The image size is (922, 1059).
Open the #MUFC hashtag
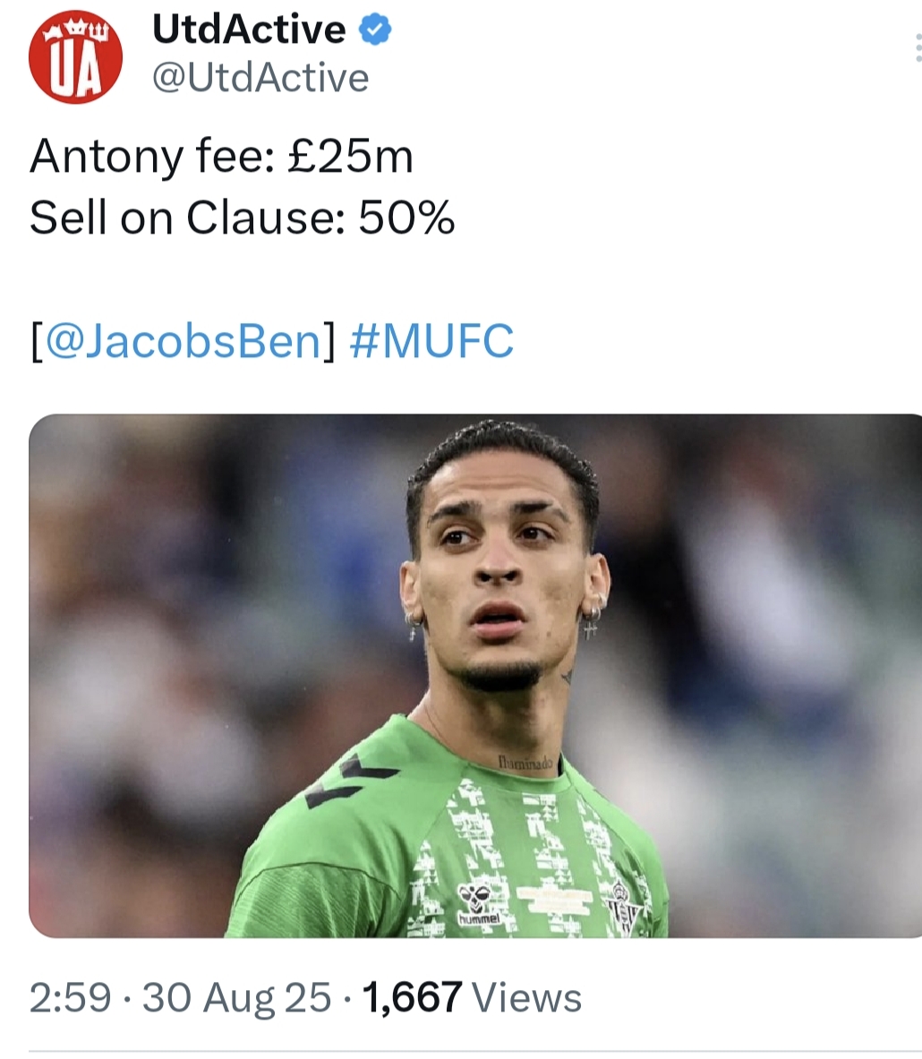click(x=431, y=341)
